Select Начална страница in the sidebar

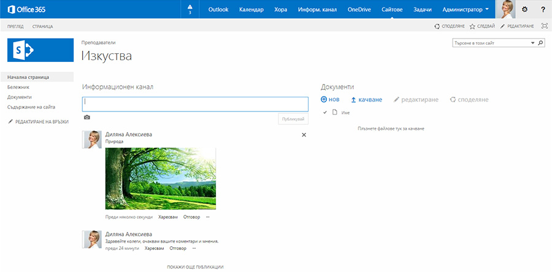tap(37, 77)
